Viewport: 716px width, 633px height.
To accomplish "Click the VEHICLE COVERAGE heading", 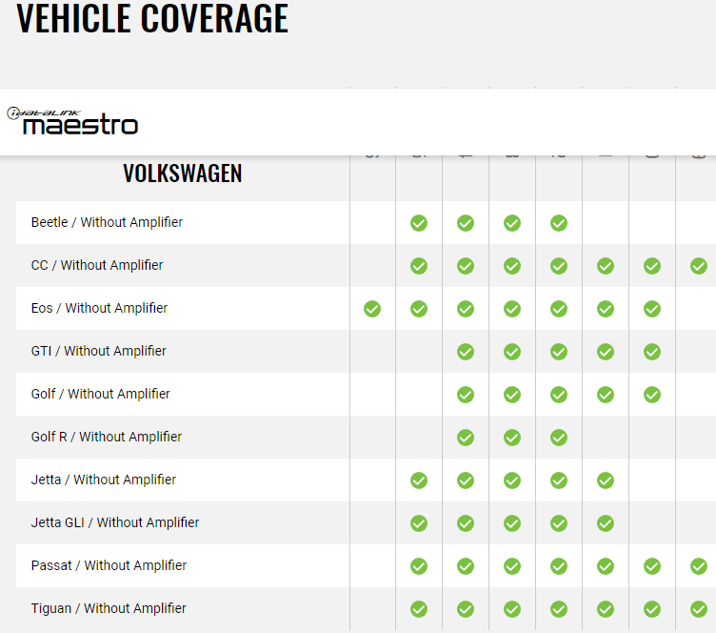I will 152,18.
